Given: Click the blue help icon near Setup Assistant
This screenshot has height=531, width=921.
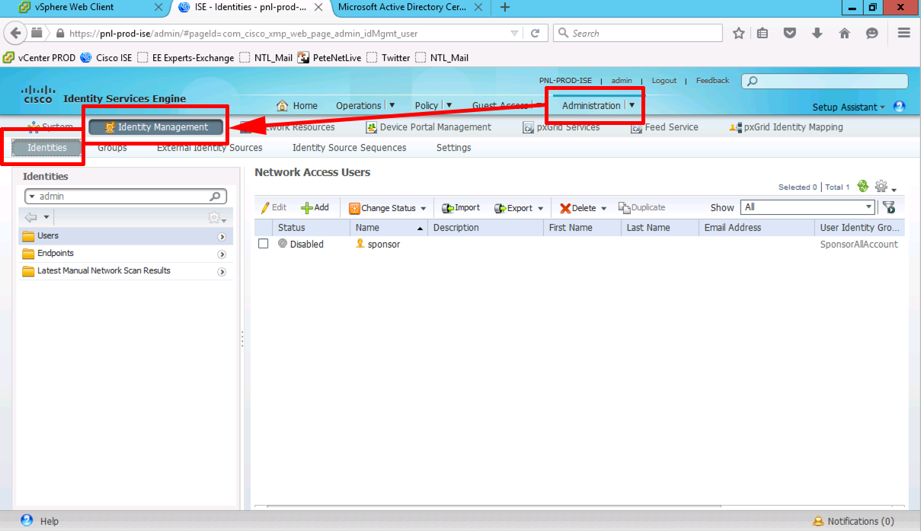Looking at the screenshot, I should tap(899, 107).
